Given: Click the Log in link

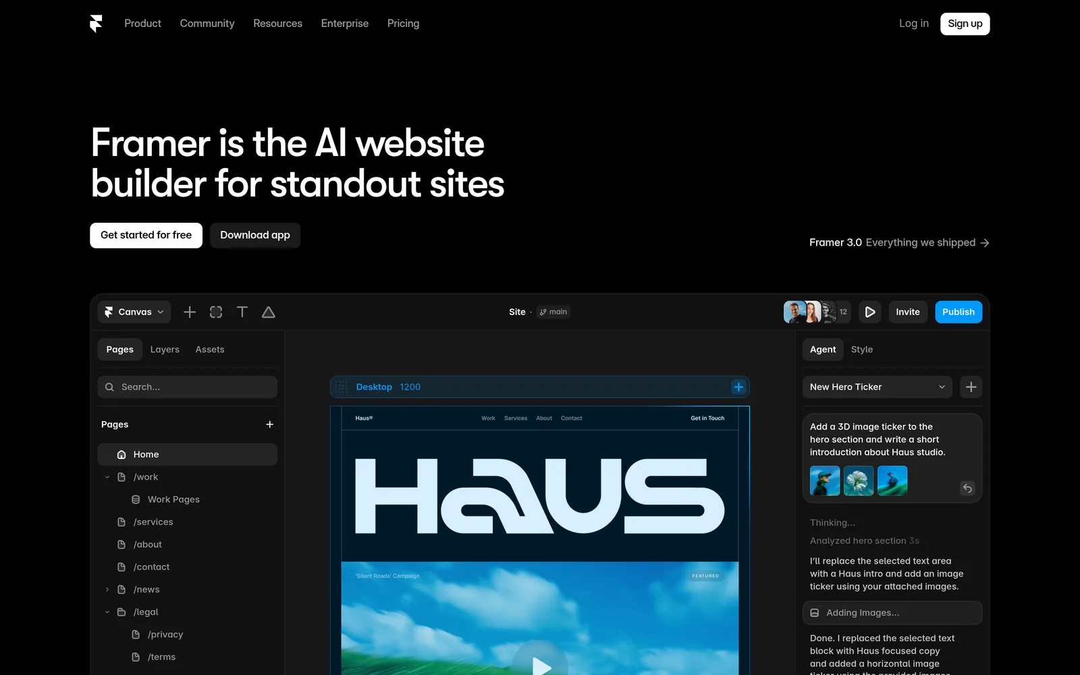Looking at the screenshot, I should click(x=913, y=24).
